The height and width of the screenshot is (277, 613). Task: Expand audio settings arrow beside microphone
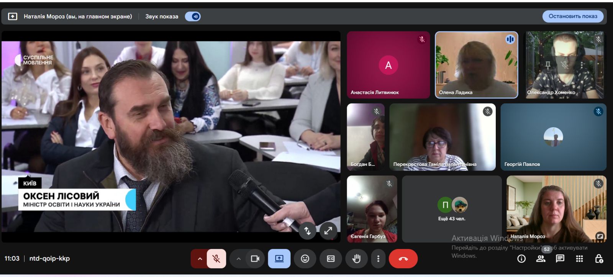coord(200,259)
